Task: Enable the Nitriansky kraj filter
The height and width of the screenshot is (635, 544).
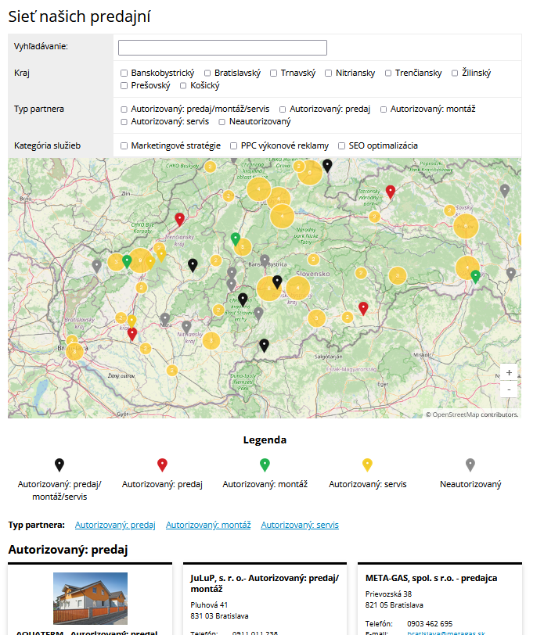Action: coord(328,74)
